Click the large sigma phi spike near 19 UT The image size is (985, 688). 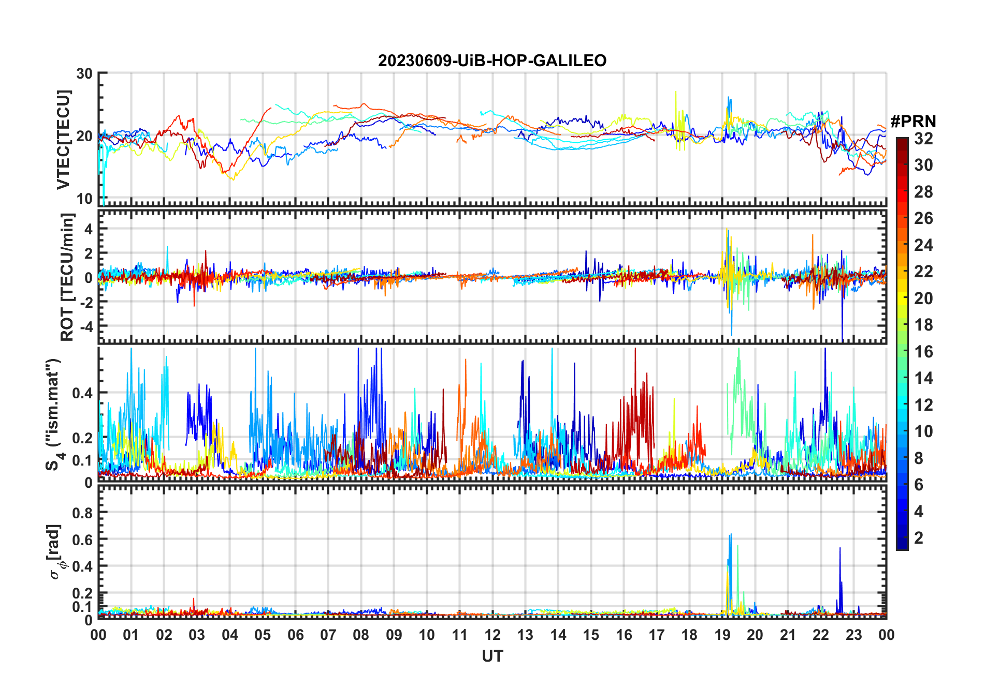730,569
